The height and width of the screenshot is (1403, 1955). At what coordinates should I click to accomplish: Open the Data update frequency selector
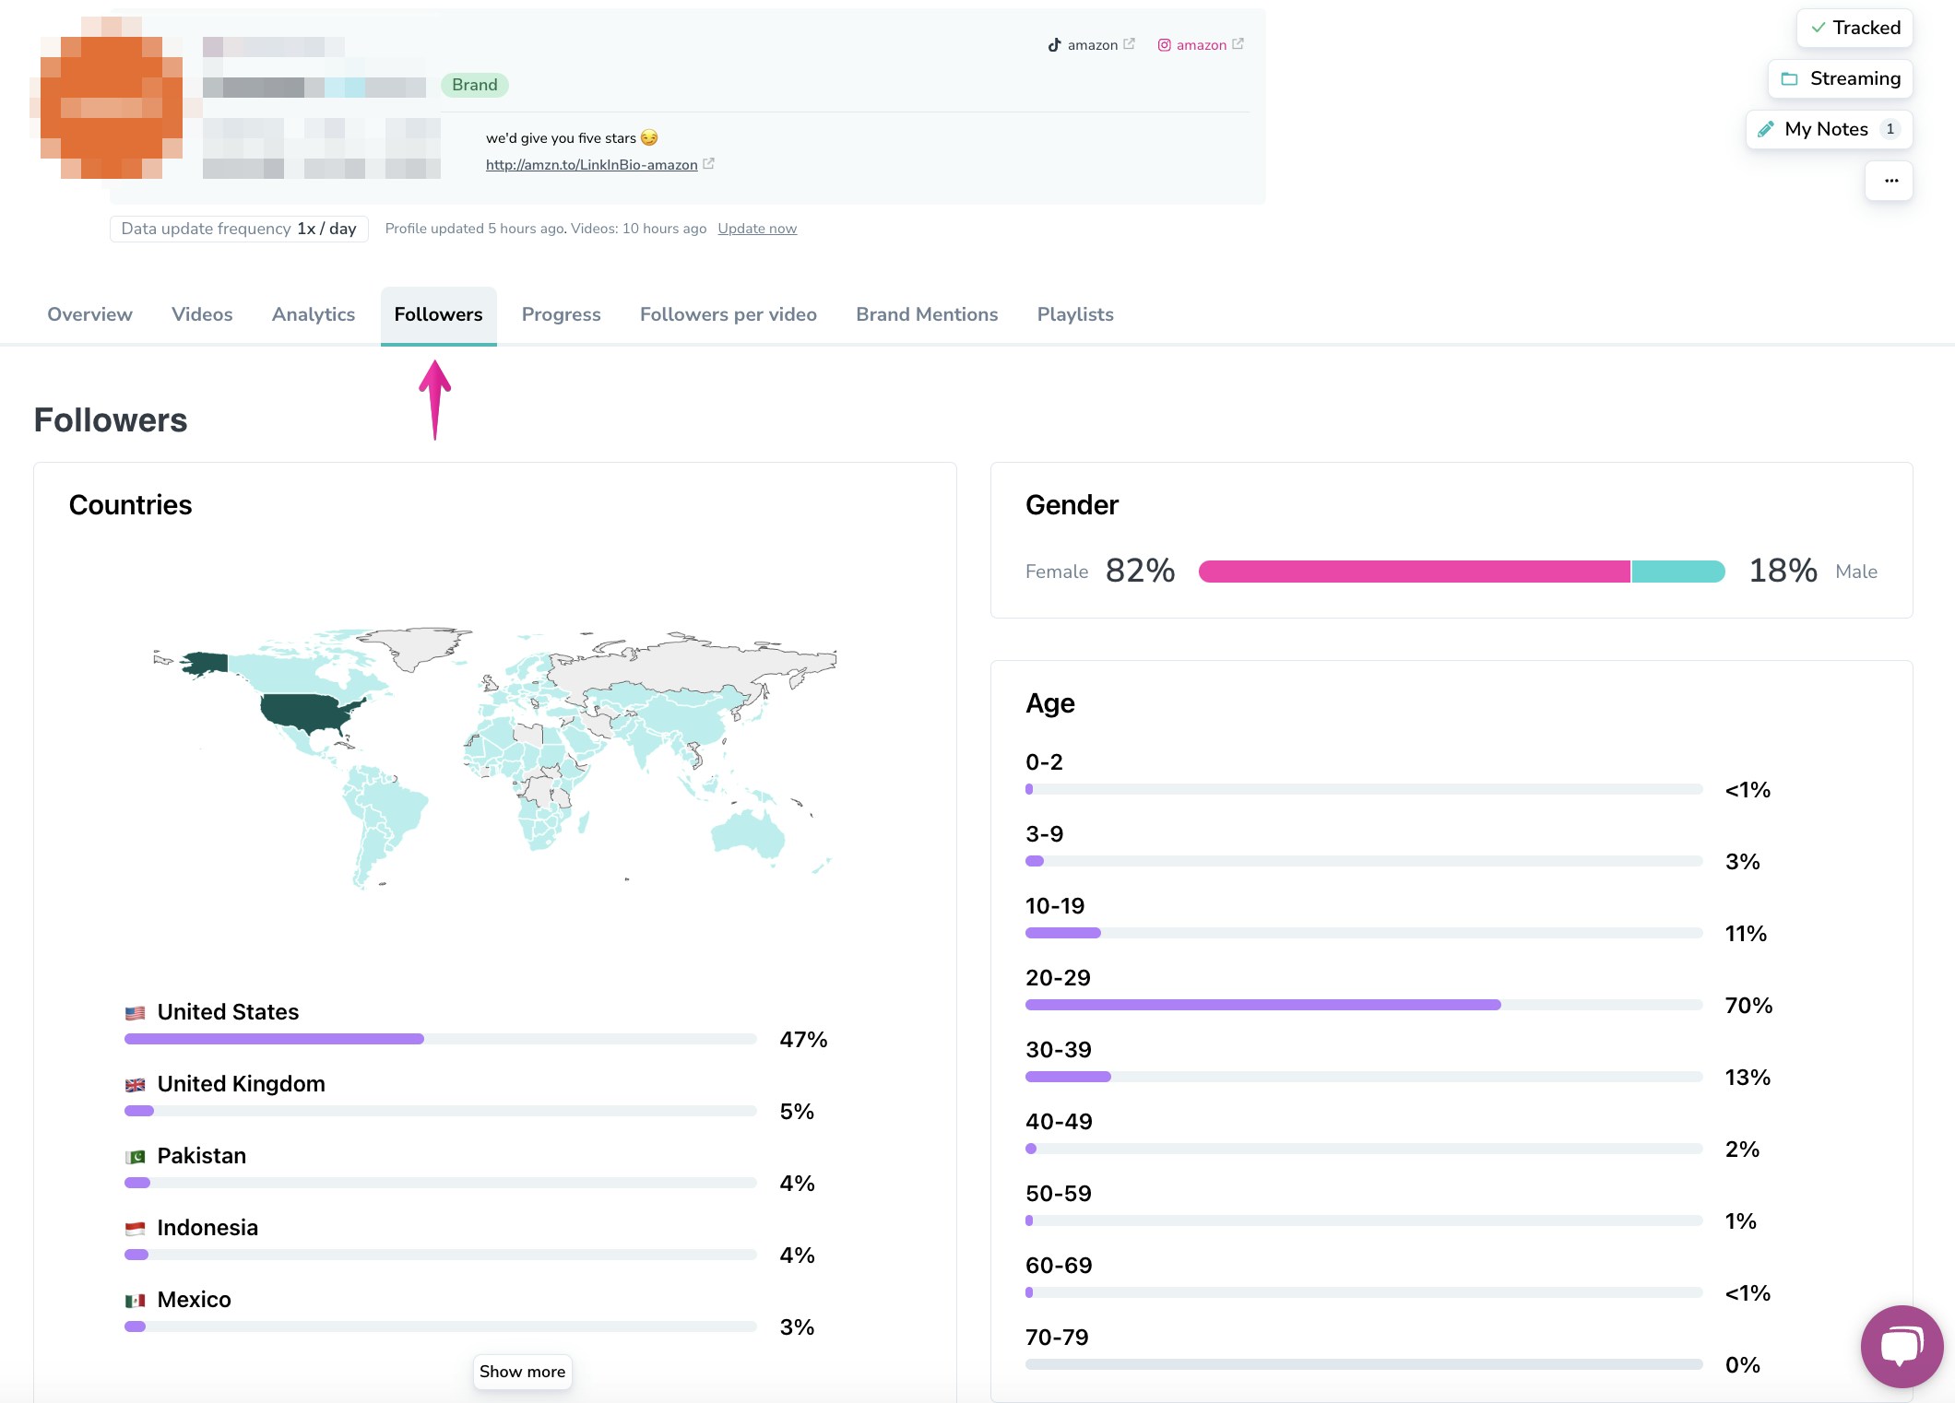point(239,229)
